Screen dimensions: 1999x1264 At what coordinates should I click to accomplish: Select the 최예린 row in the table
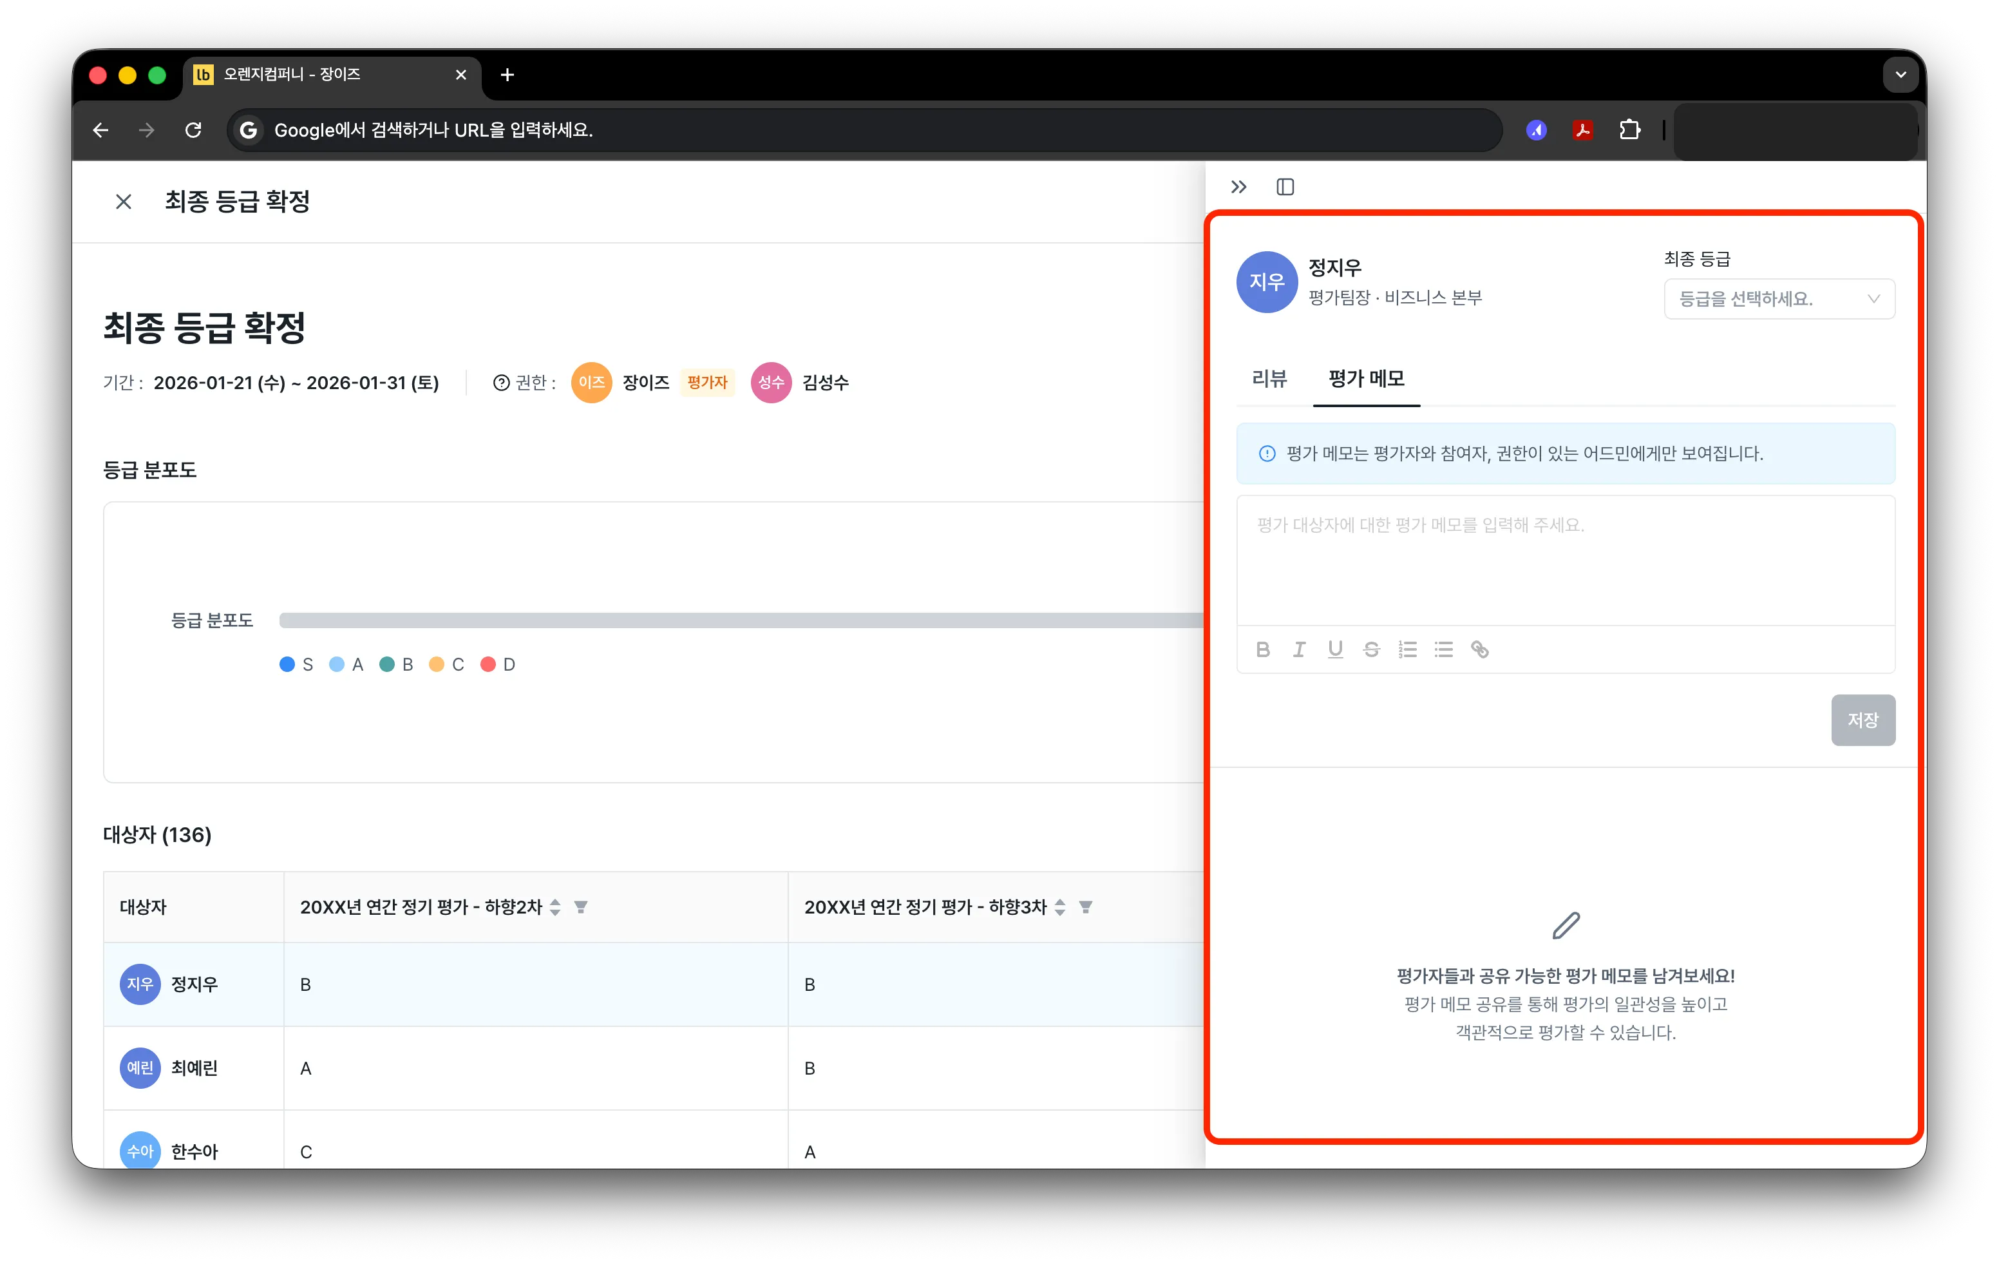click(653, 1069)
